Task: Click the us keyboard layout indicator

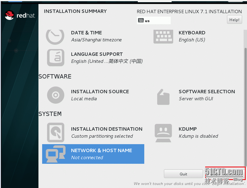Action: click(154, 21)
